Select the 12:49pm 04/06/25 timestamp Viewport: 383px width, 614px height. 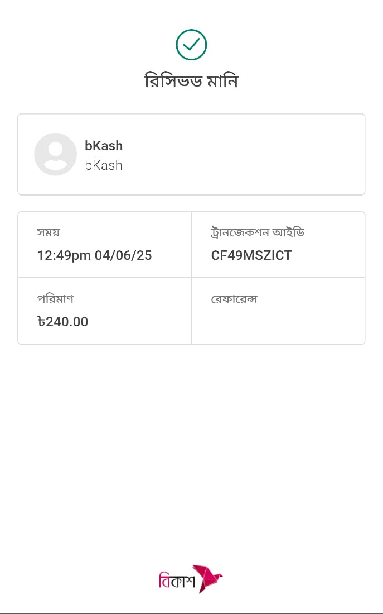click(95, 255)
